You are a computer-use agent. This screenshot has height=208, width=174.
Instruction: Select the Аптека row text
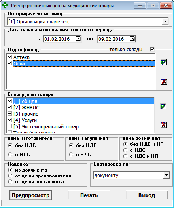point(21,57)
